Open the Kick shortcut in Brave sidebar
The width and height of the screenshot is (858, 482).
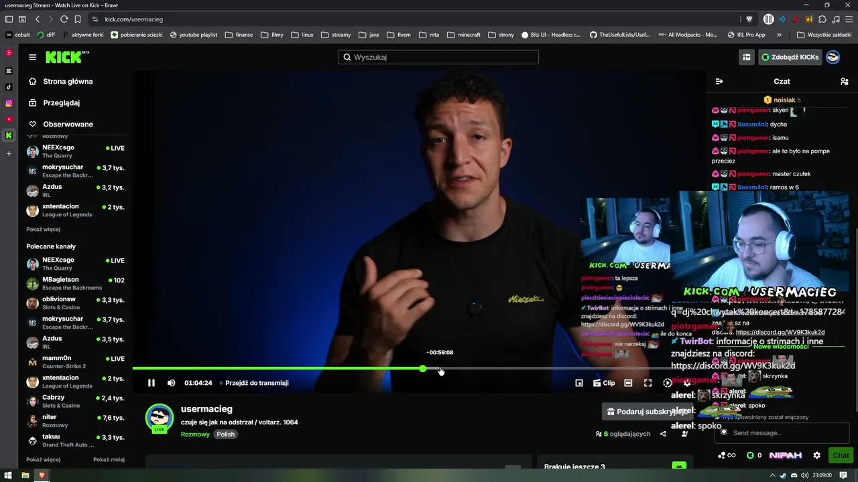click(9, 135)
